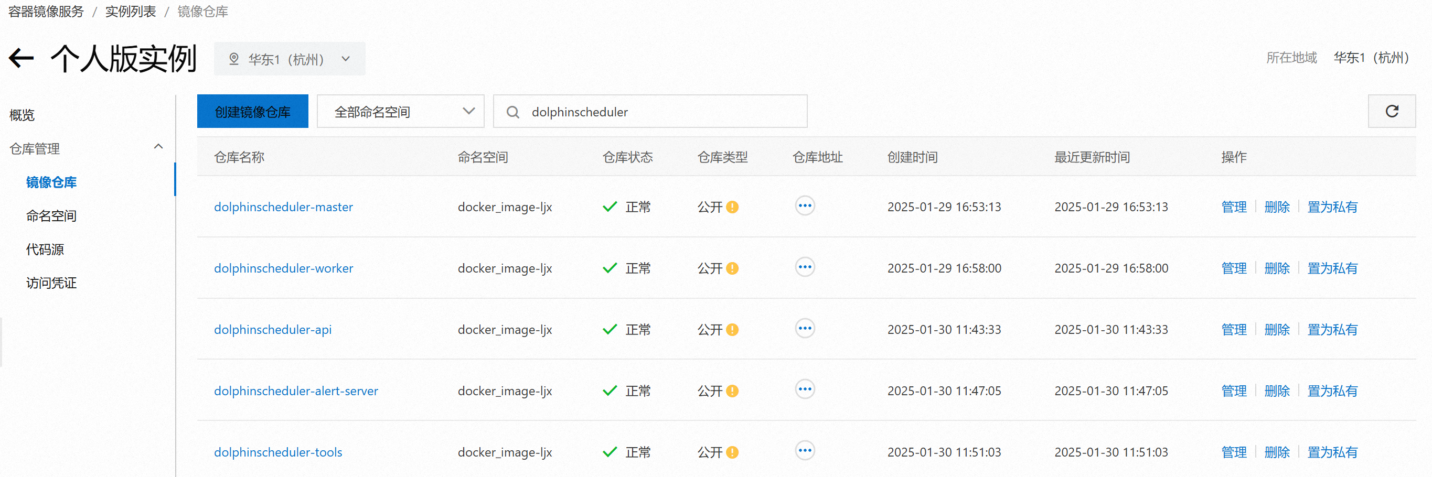1432x477 pixels.
Task: Click 删除 for dolphinscheduler-master
Action: click(1277, 207)
